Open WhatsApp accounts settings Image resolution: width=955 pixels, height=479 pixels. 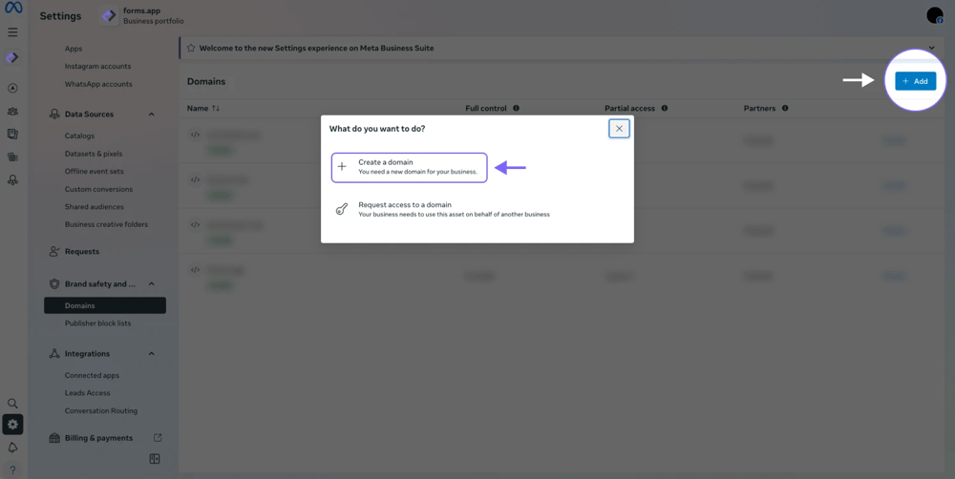pyautogui.click(x=98, y=84)
